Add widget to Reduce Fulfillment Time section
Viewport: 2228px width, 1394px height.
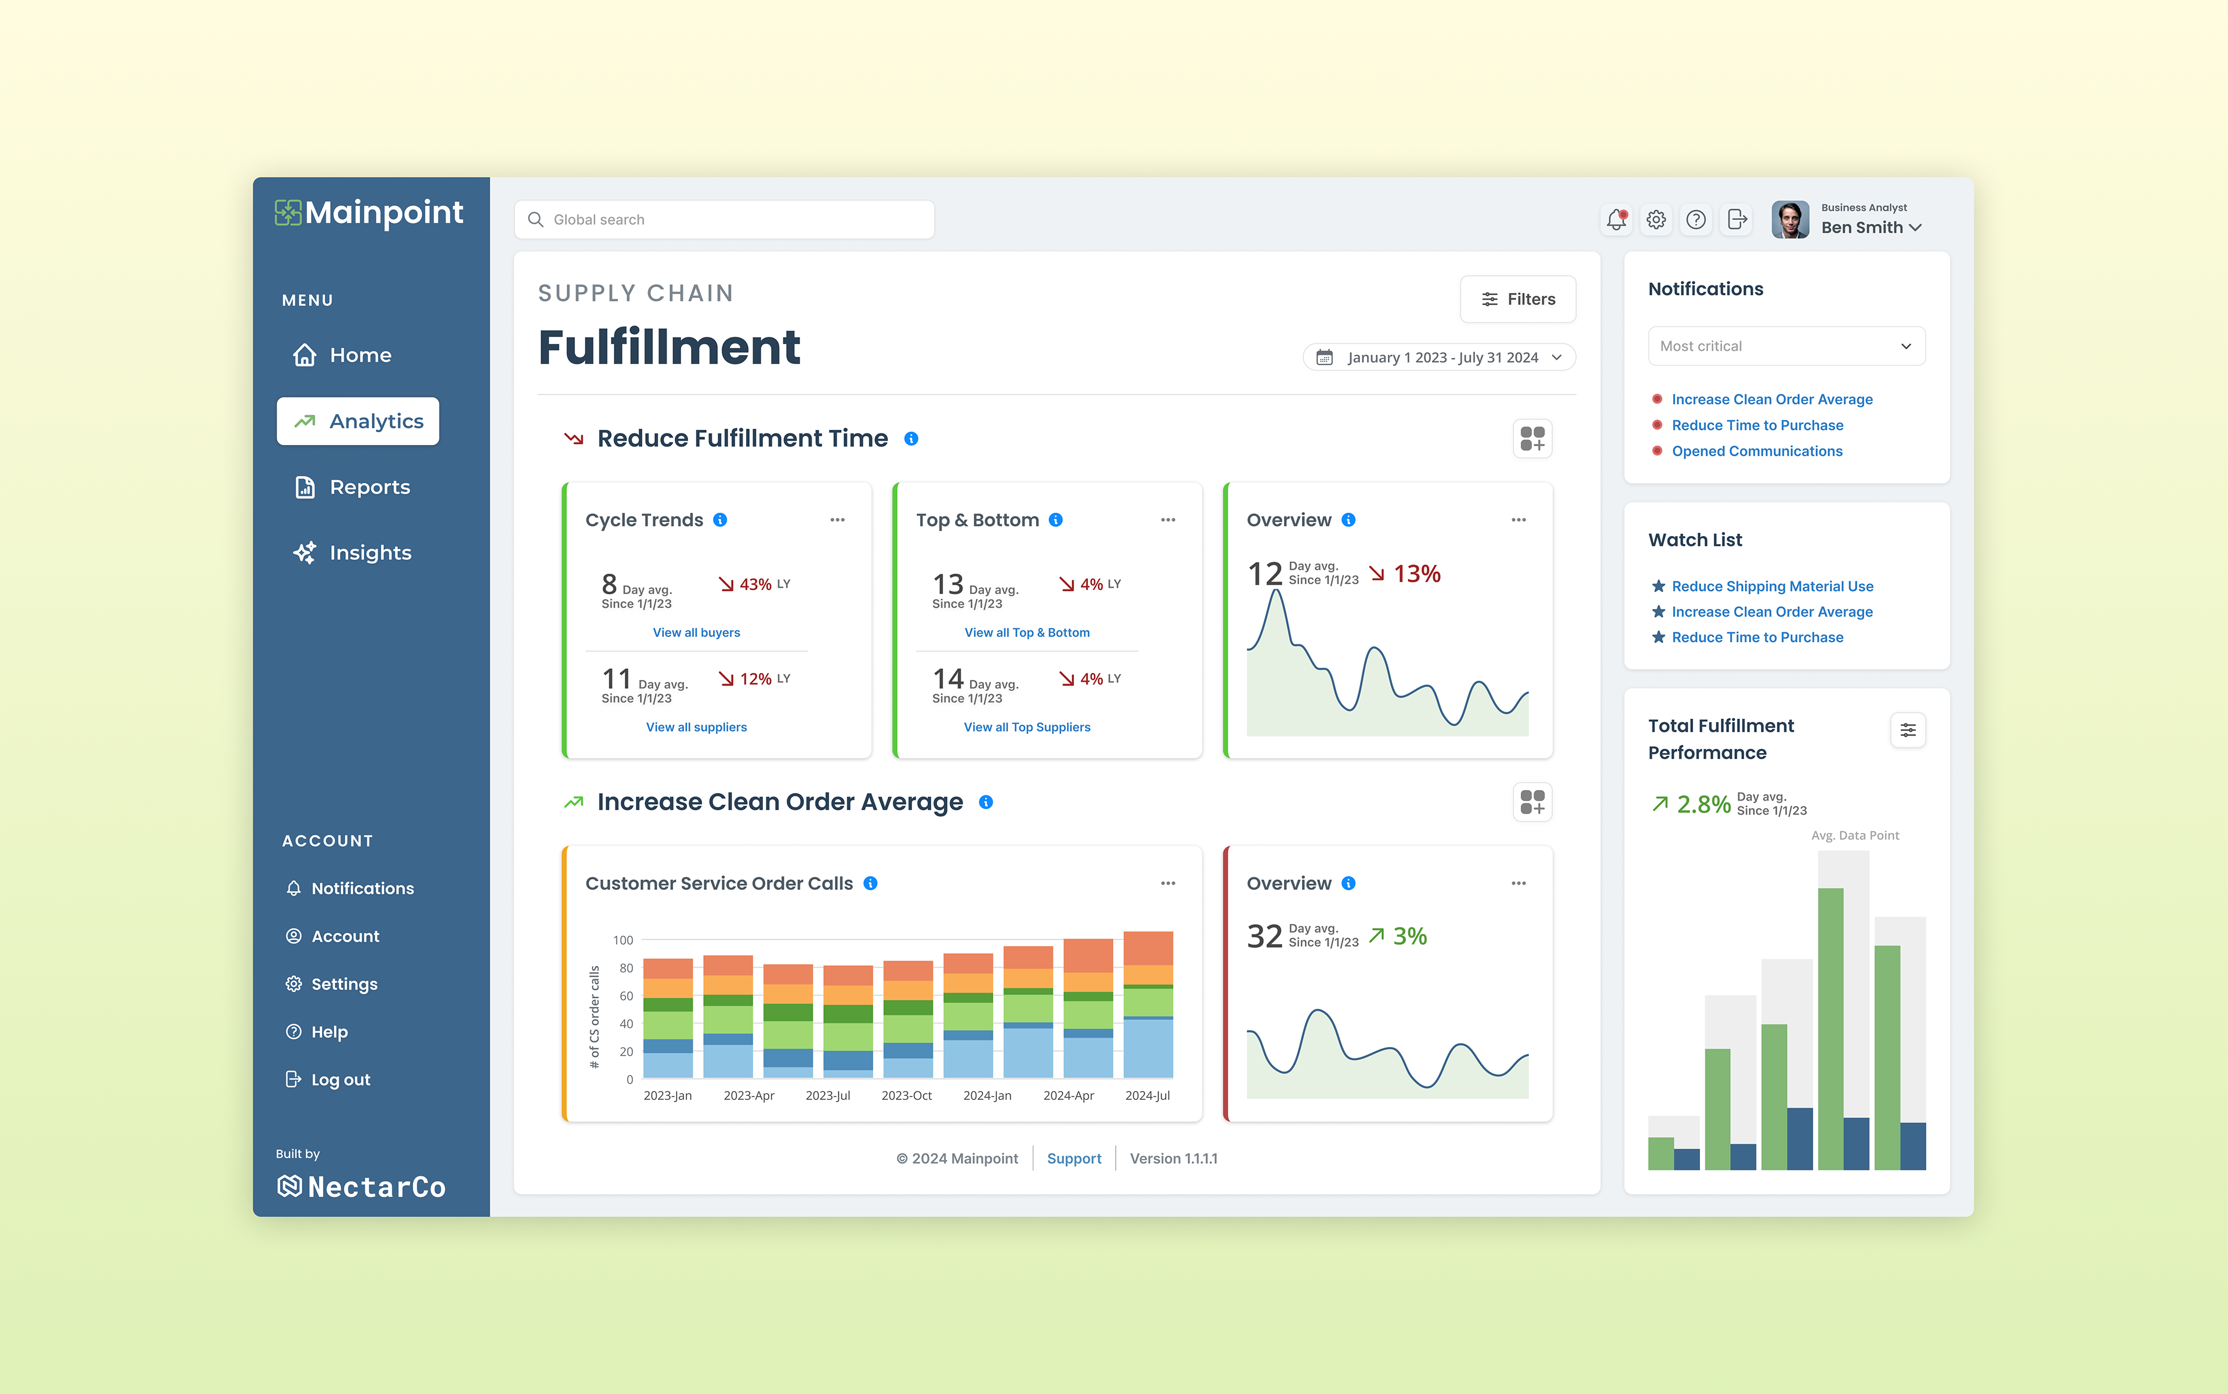(x=1532, y=439)
